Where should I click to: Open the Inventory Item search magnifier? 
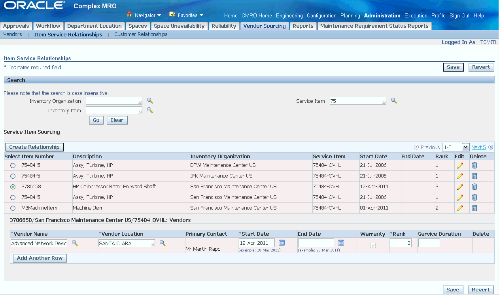tap(150, 110)
